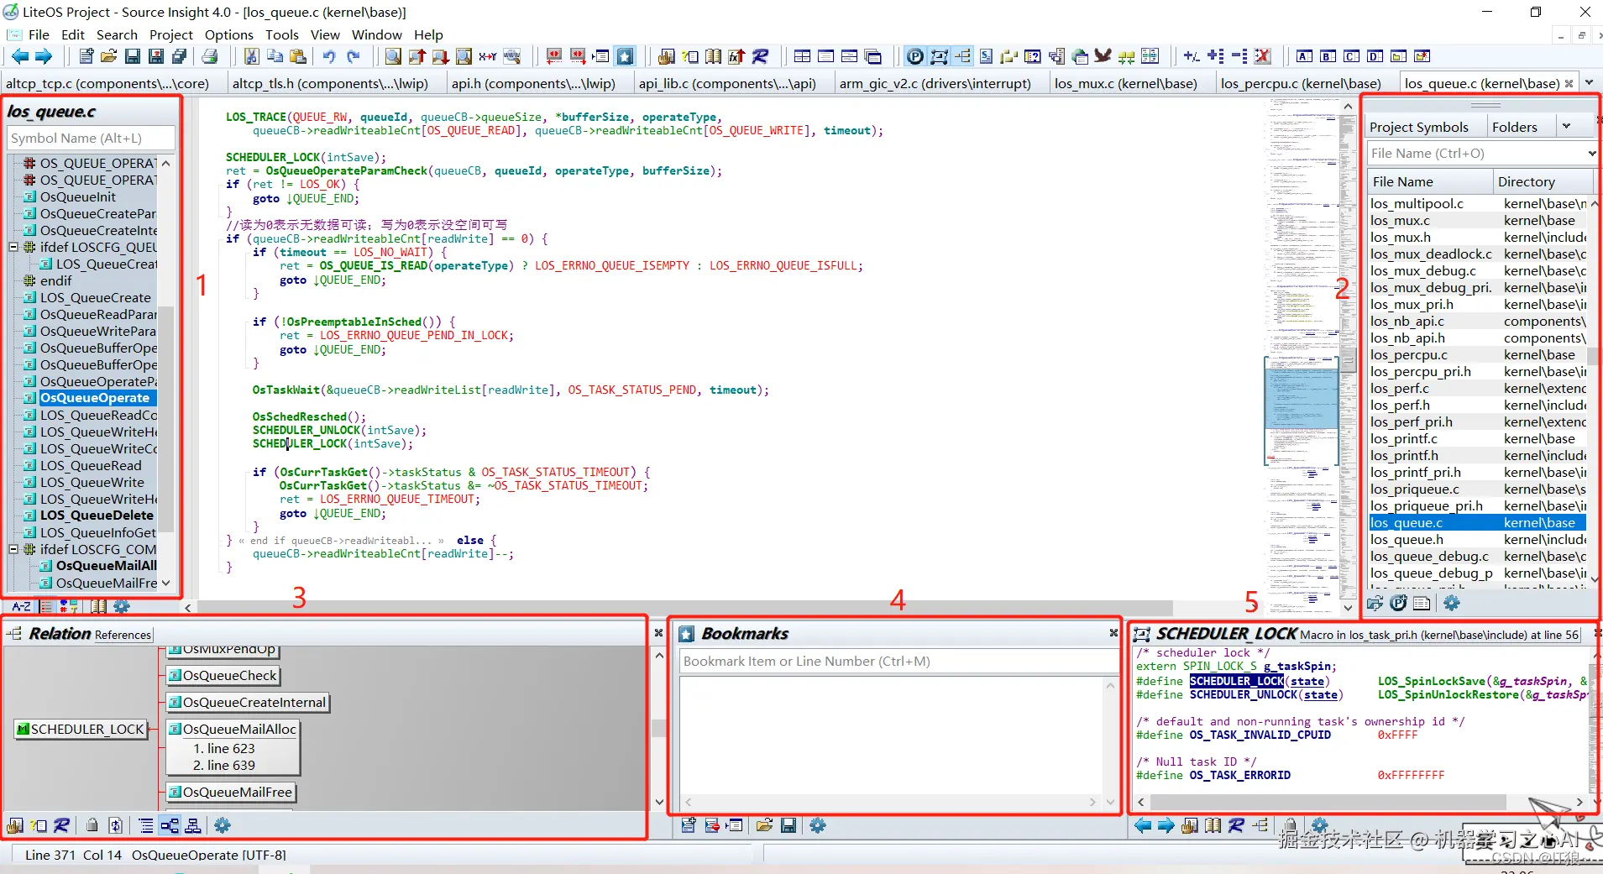Click the Delete all marks red X icon
Image resolution: width=1603 pixels, height=874 pixels.
coord(1262,56)
